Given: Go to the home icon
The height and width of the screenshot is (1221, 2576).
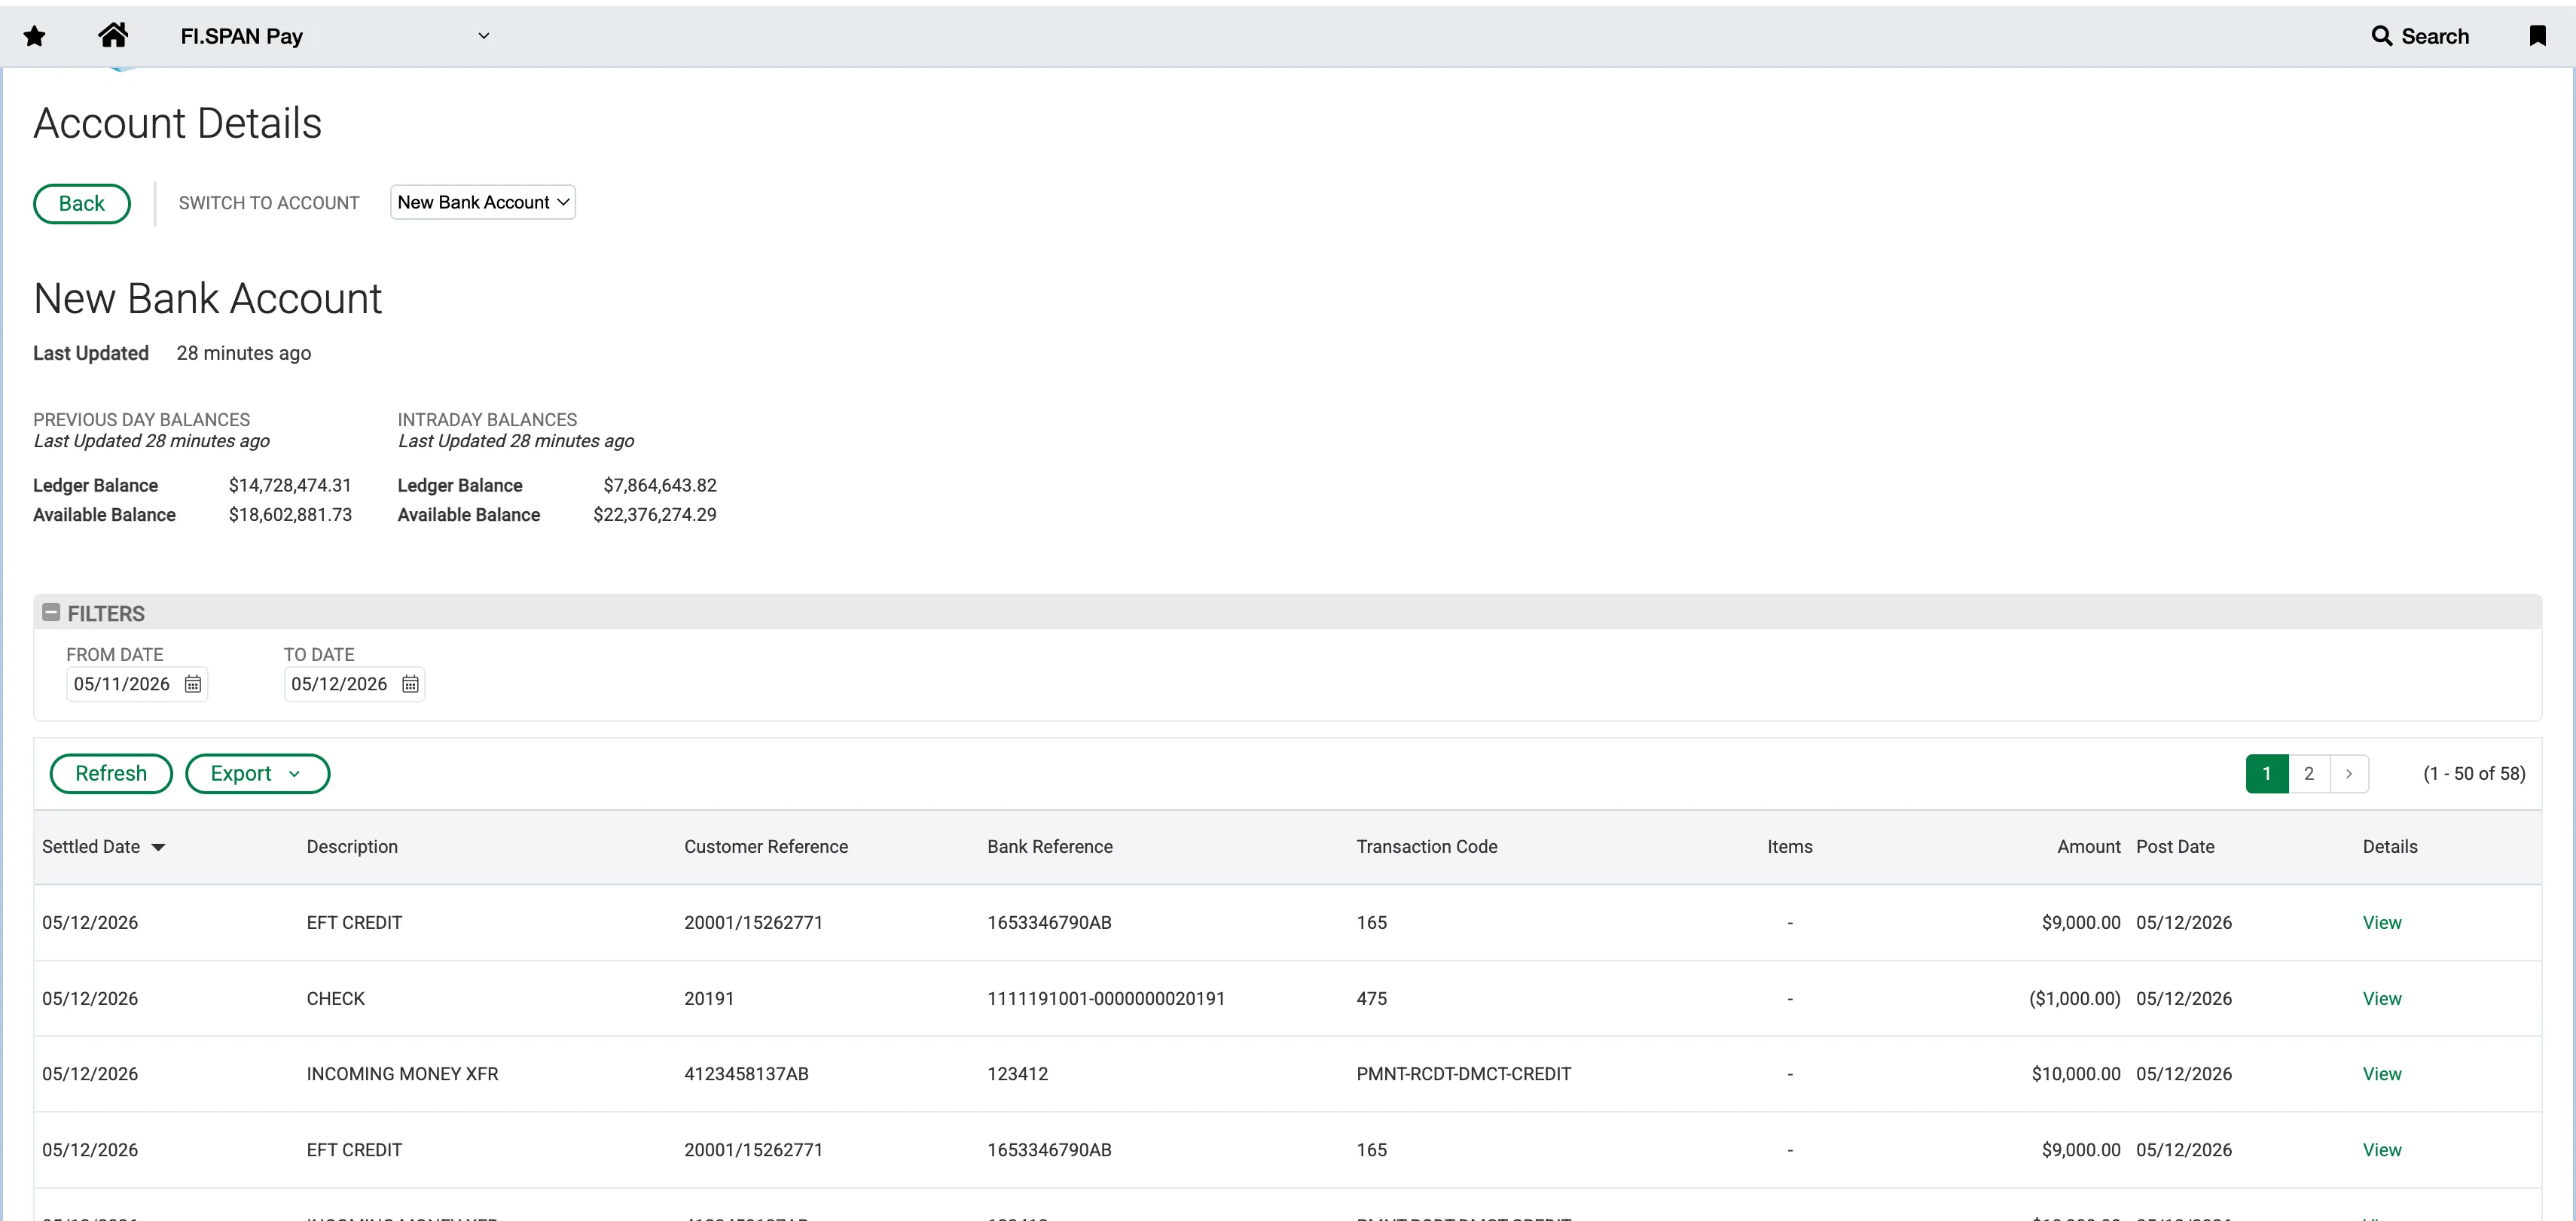Looking at the screenshot, I should tap(113, 35).
